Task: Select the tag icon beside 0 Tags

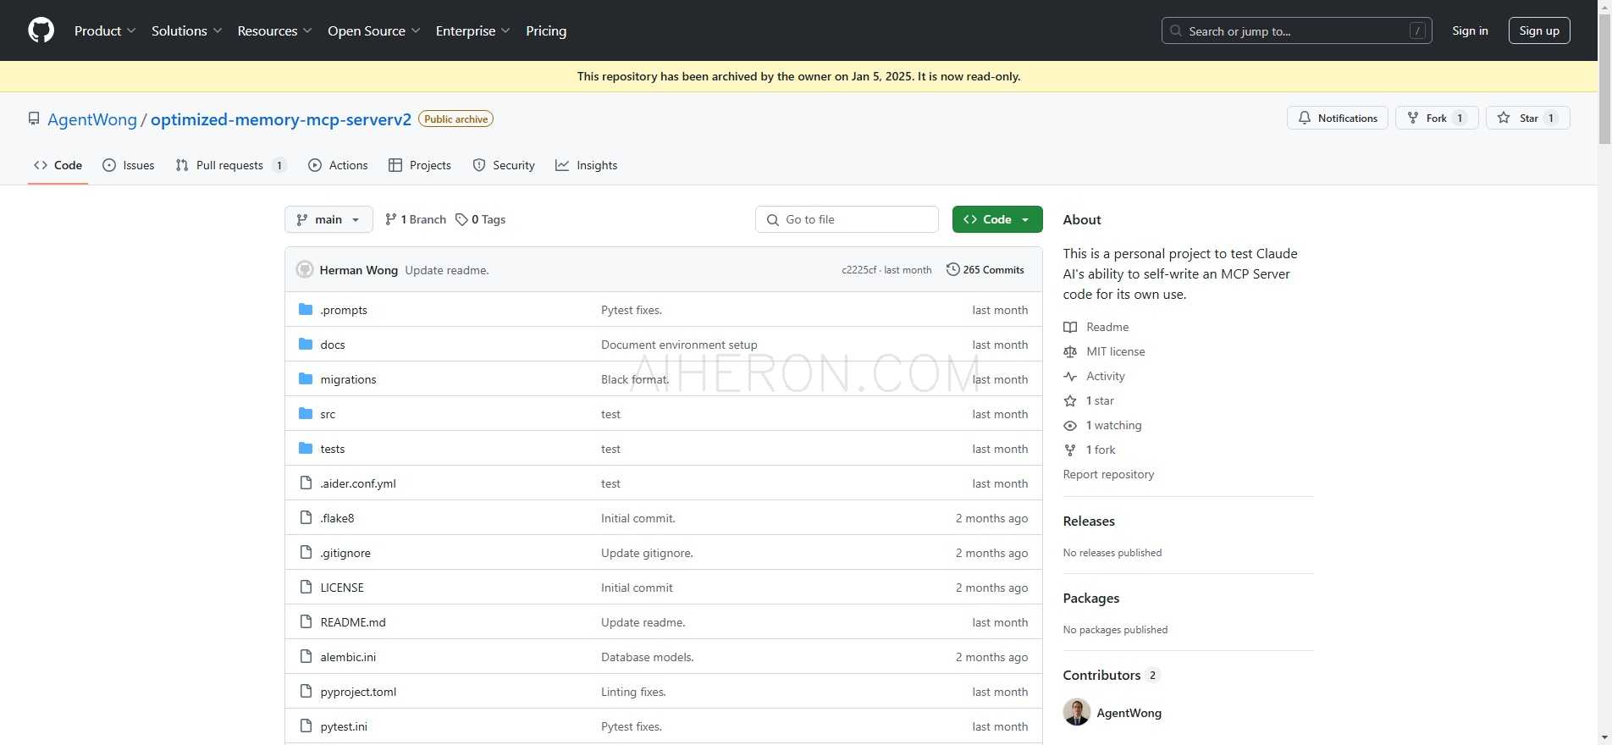Action: coord(461,219)
